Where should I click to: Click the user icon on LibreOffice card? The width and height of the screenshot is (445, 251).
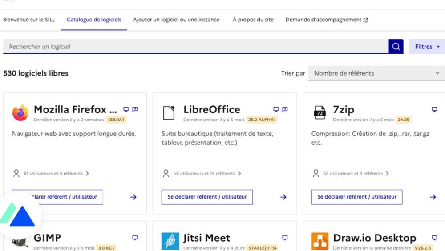(166, 173)
